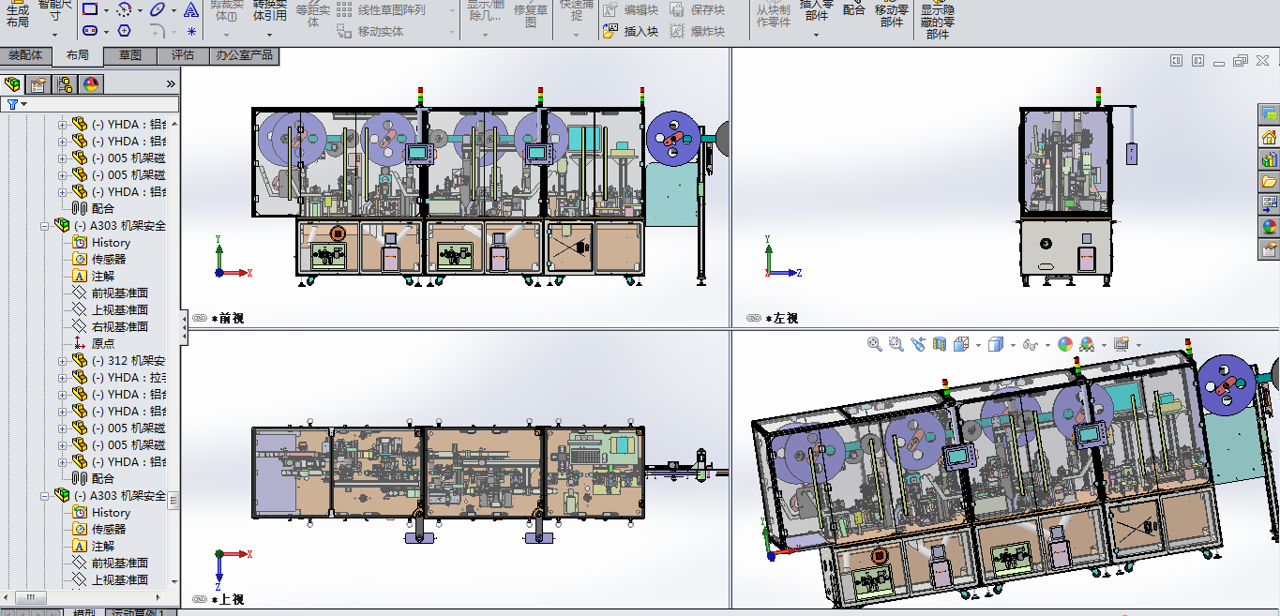Image resolution: width=1280 pixels, height=616 pixels.
Task: Open File Explorer folder in task pane
Action: tap(1270, 182)
